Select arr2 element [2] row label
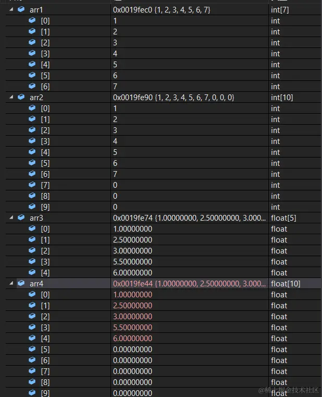This screenshot has height=397, width=322. pos(45,130)
